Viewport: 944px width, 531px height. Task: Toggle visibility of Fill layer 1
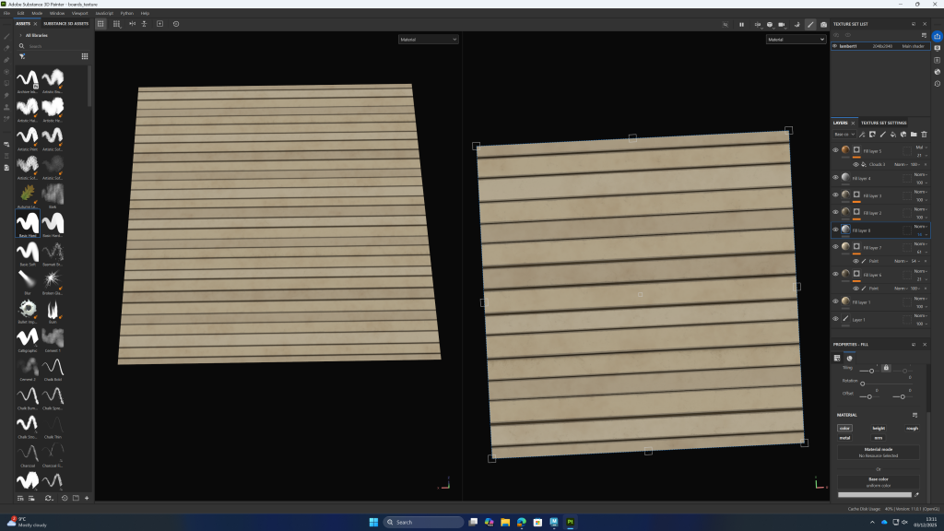tap(835, 301)
